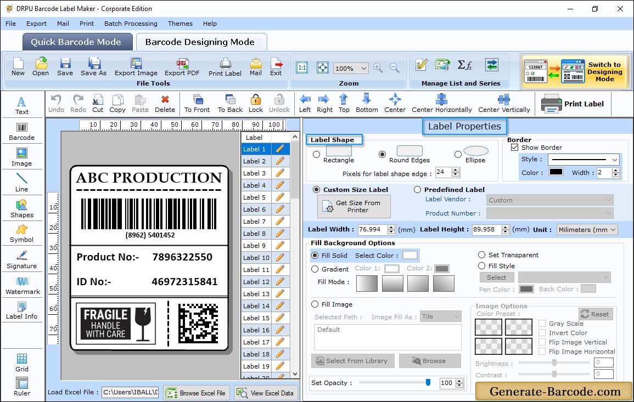The width and height of the screenshot is (634, 402).
Task: Select the Image tool
Action: [22, 157]
